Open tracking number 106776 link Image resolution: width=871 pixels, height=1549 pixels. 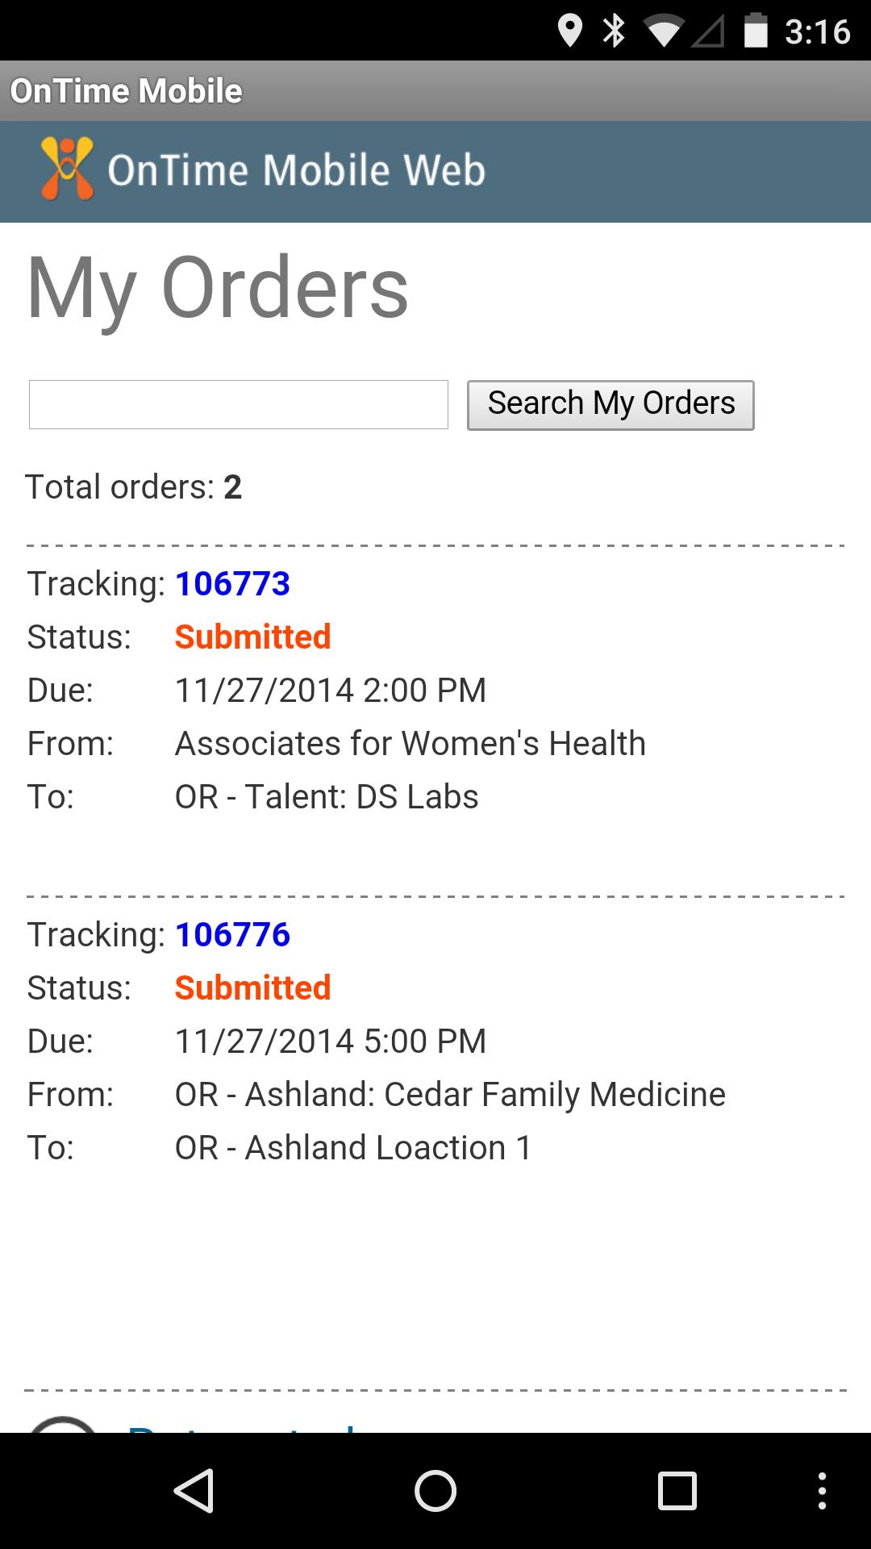pyautogui.click(x=232, y=934)
